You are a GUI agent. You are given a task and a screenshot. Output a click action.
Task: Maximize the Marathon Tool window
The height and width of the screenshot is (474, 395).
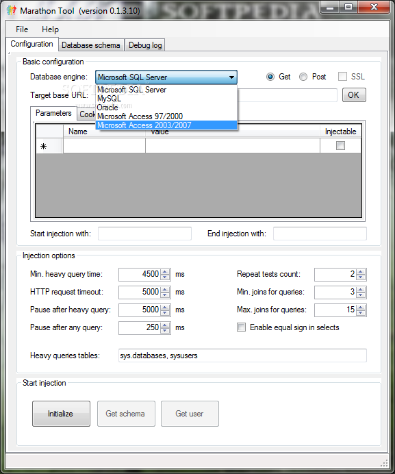[x=348, y=8]
